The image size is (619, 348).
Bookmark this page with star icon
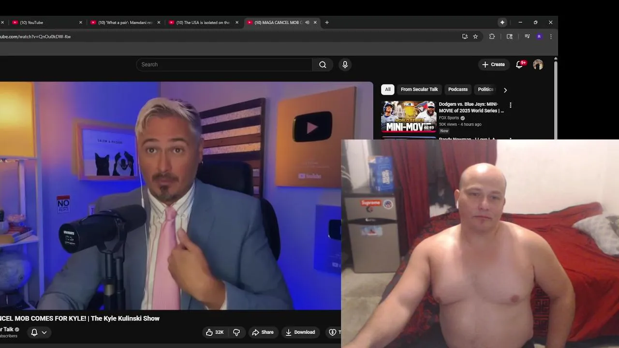point(475,36)
